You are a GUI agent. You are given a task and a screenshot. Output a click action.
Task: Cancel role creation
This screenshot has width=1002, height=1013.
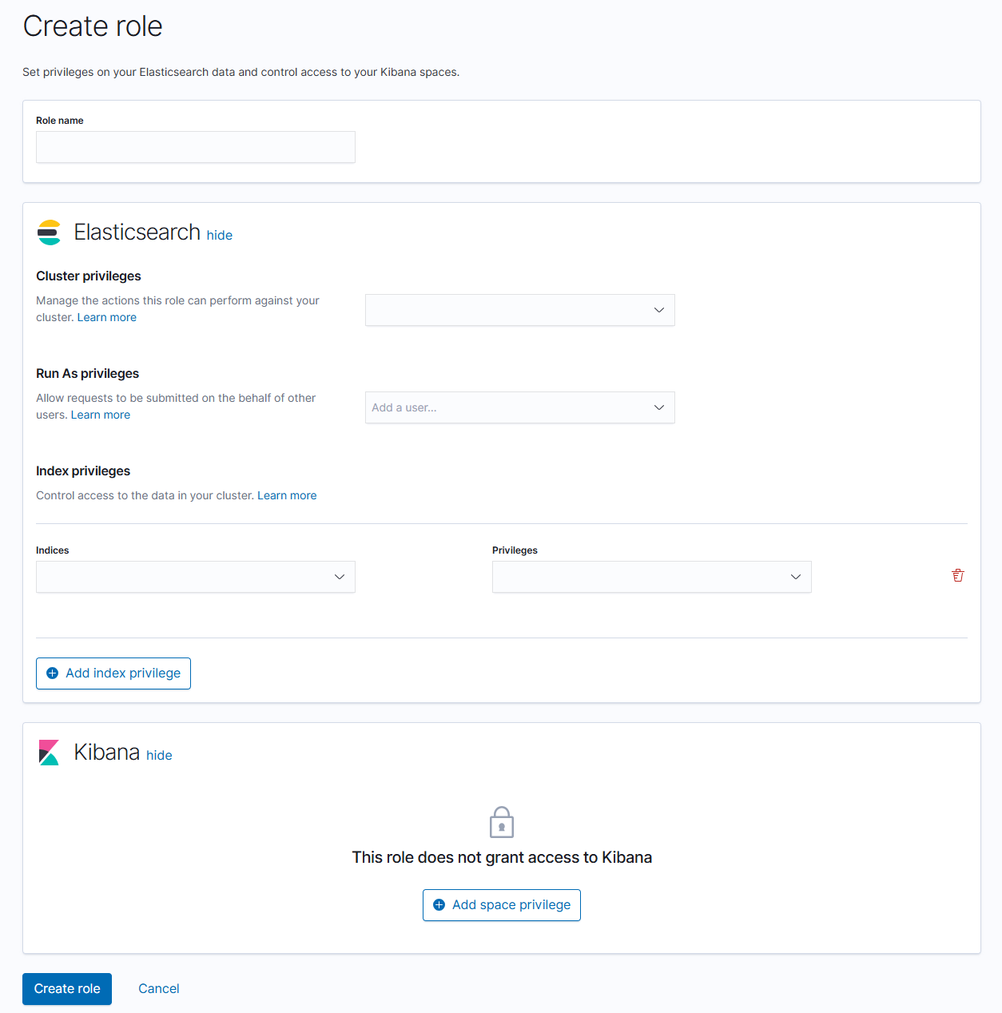(159, 989)
